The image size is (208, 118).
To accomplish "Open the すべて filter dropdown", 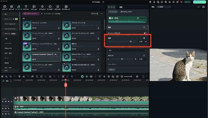I will point(94,14).
